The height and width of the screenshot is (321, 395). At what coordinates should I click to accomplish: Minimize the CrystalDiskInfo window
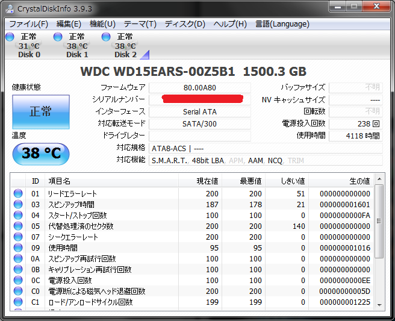click(338, 6)
